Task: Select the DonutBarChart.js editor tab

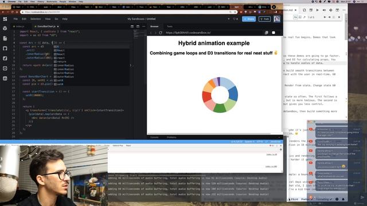Action: coord(46,26)
